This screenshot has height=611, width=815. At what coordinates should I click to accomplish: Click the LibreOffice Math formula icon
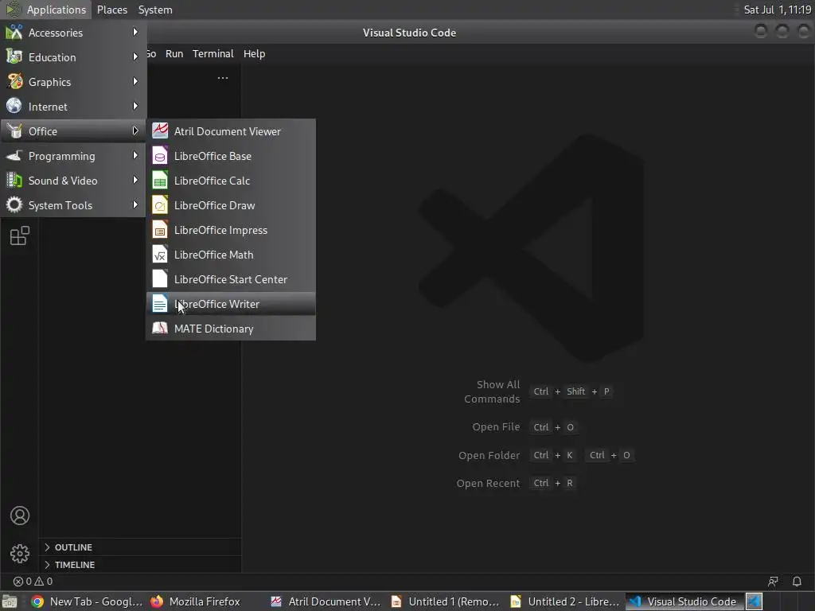tap(160, 255)
